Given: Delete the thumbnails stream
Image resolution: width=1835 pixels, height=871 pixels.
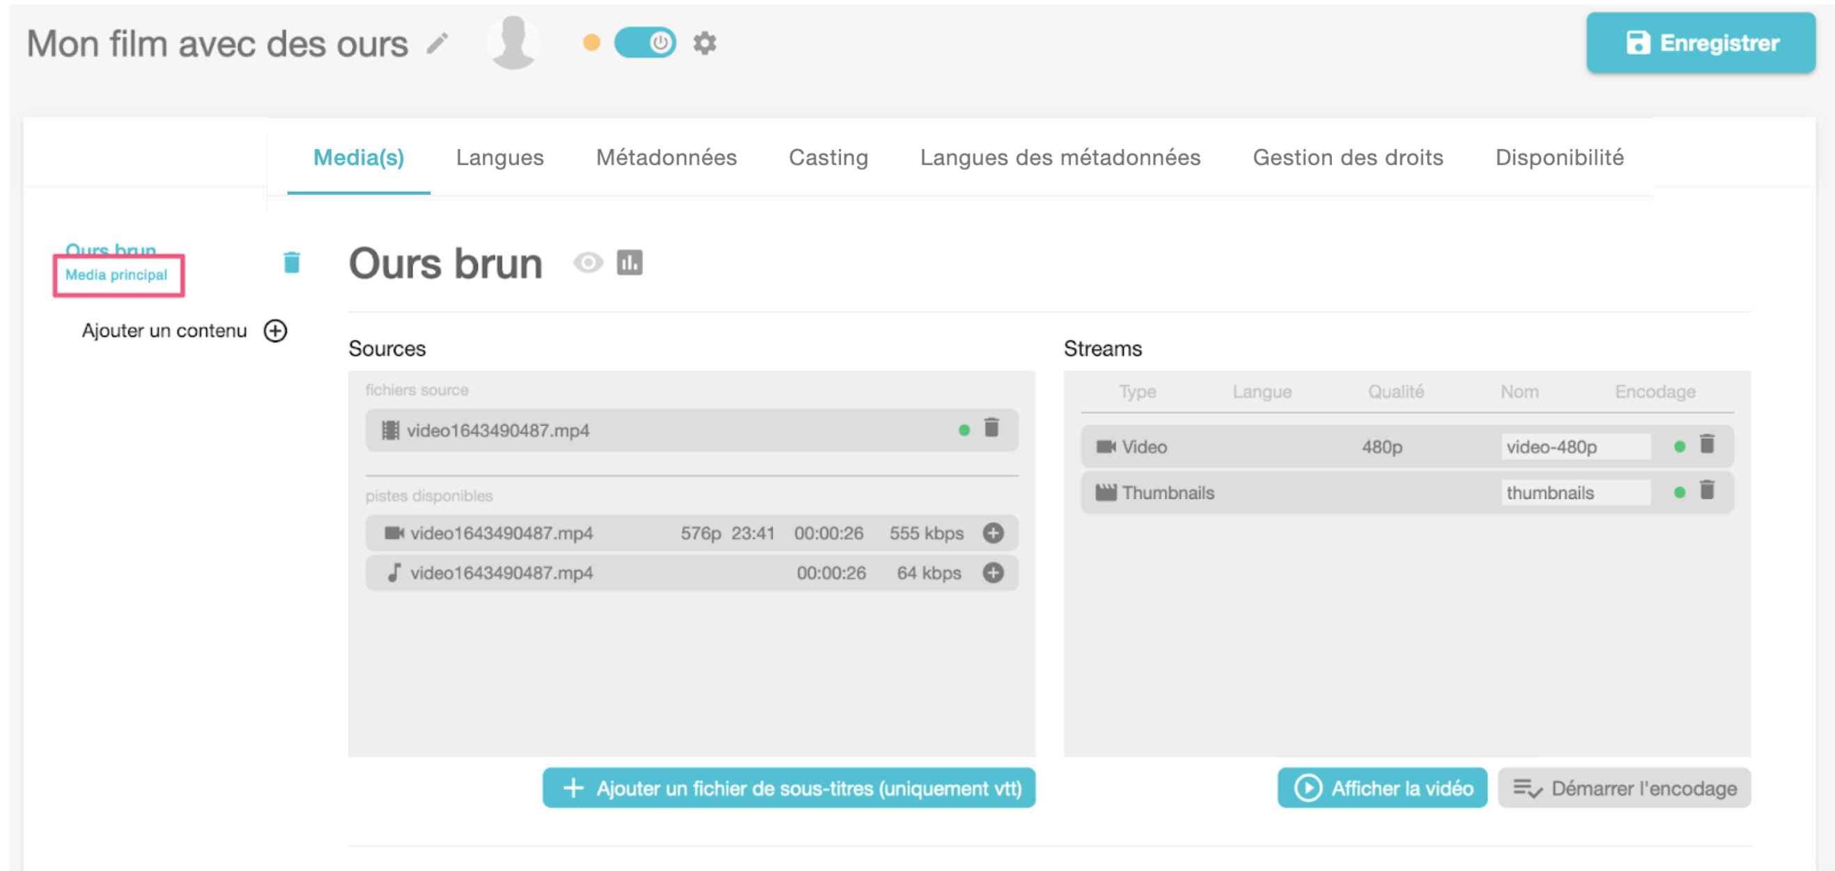Looking at the screenshot, I should tap(1707, 491).
